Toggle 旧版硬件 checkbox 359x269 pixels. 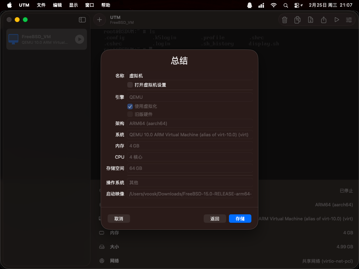tap(130, 114)
